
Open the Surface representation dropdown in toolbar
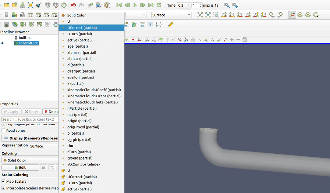[x=171, y=15]
